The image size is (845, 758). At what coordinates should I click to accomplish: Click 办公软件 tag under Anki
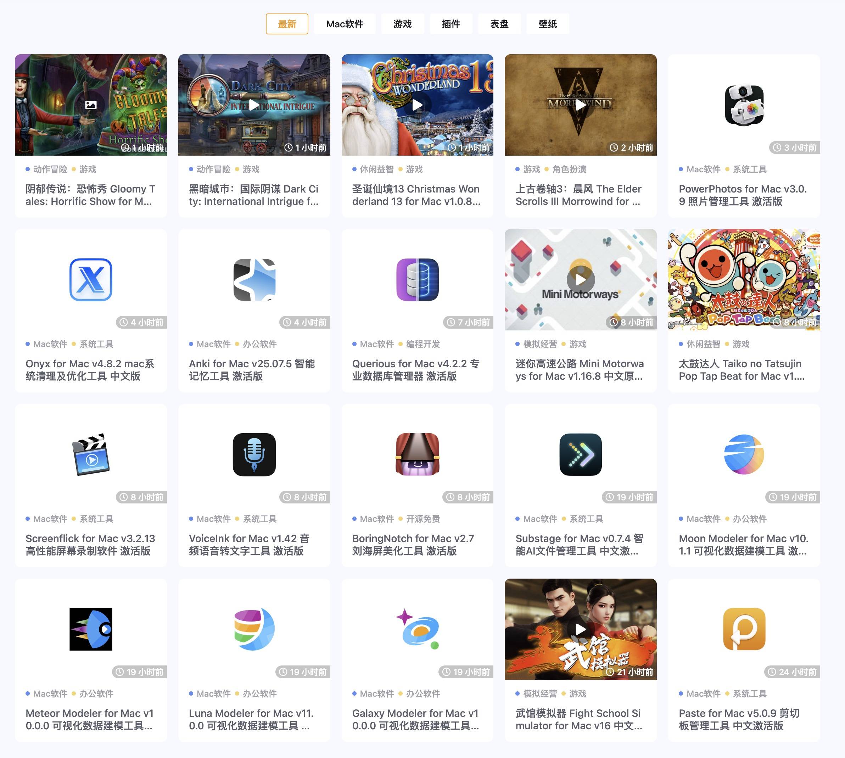click(x=260, y=344)
